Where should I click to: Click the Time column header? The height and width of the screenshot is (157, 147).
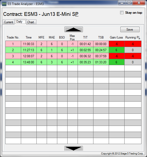click(x=29, y=37)
